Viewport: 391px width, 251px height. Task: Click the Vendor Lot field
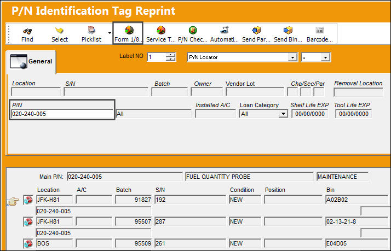[x=255, y=92]
